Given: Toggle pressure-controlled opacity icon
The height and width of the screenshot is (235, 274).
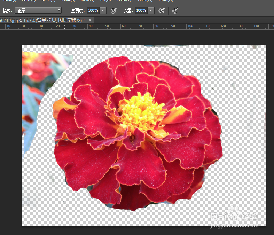Looking at the screenshot, I should [113, 11].
